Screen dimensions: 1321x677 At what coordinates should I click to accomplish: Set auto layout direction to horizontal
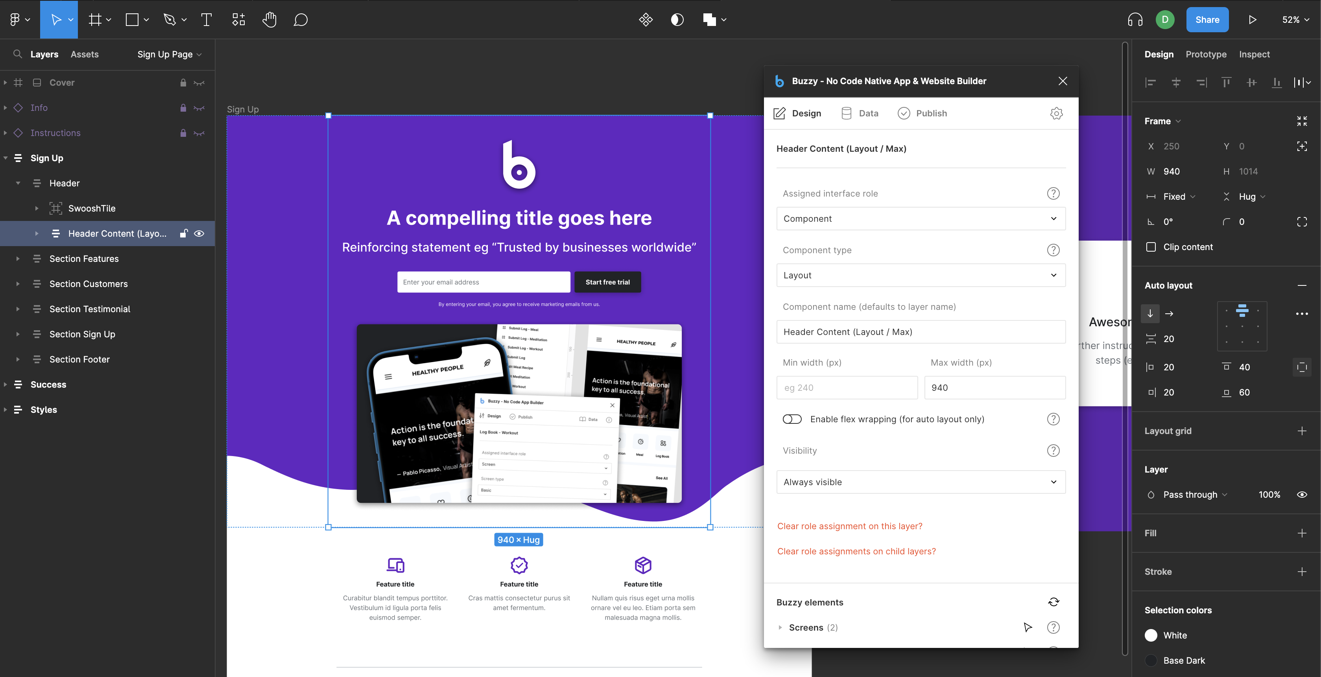coord(1169,314)
